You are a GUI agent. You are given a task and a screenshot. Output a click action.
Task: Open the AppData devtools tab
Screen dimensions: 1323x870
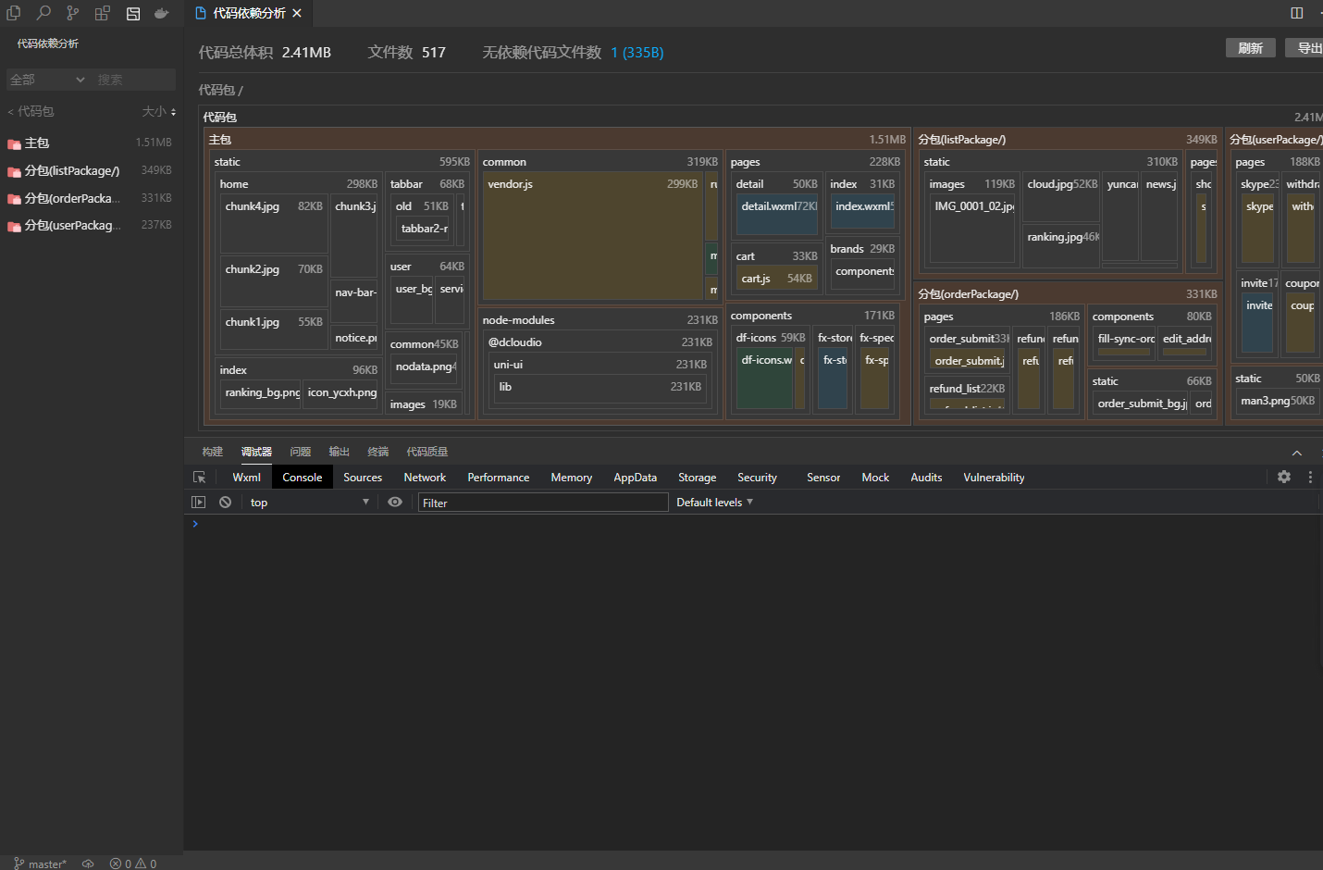[x=635, y=478]
